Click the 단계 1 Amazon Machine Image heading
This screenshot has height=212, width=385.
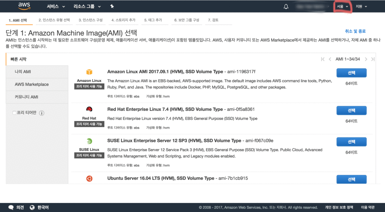point(71,33)
